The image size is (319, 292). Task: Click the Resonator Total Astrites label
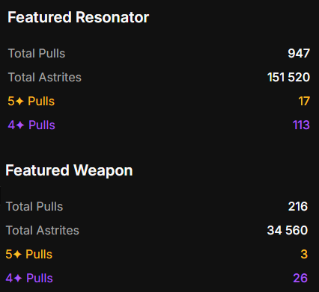(45, 77)
